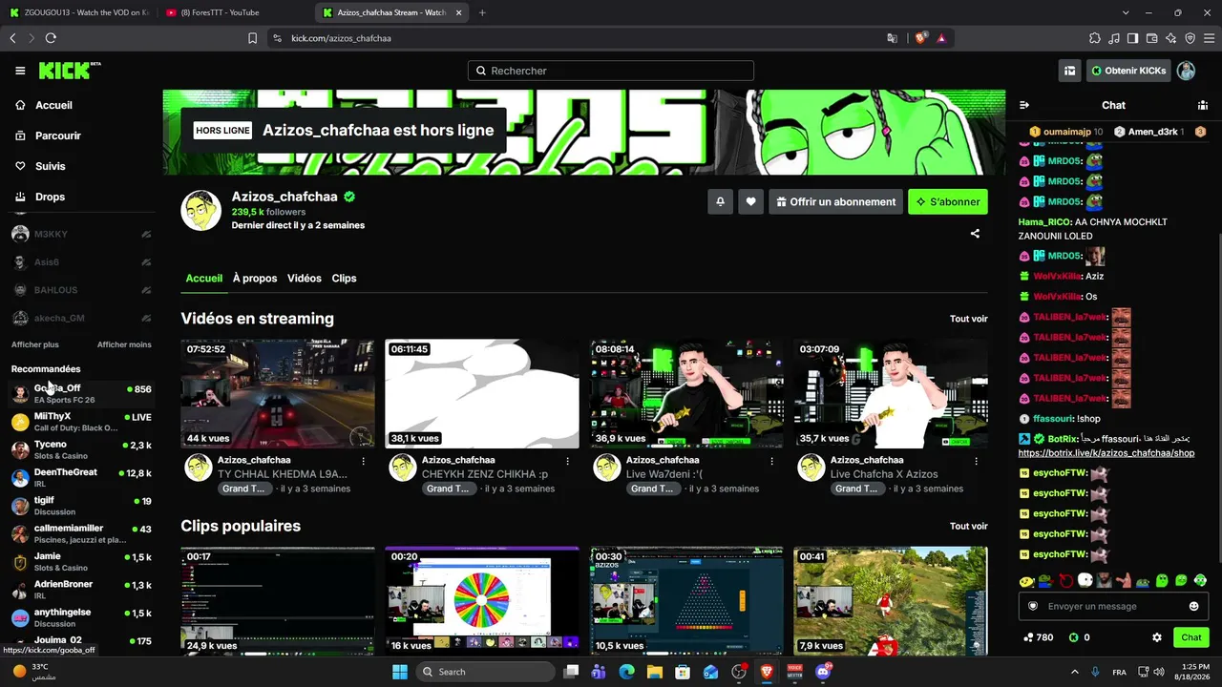
Task: Click the green Chat send button
Action: pos(1191,637)
